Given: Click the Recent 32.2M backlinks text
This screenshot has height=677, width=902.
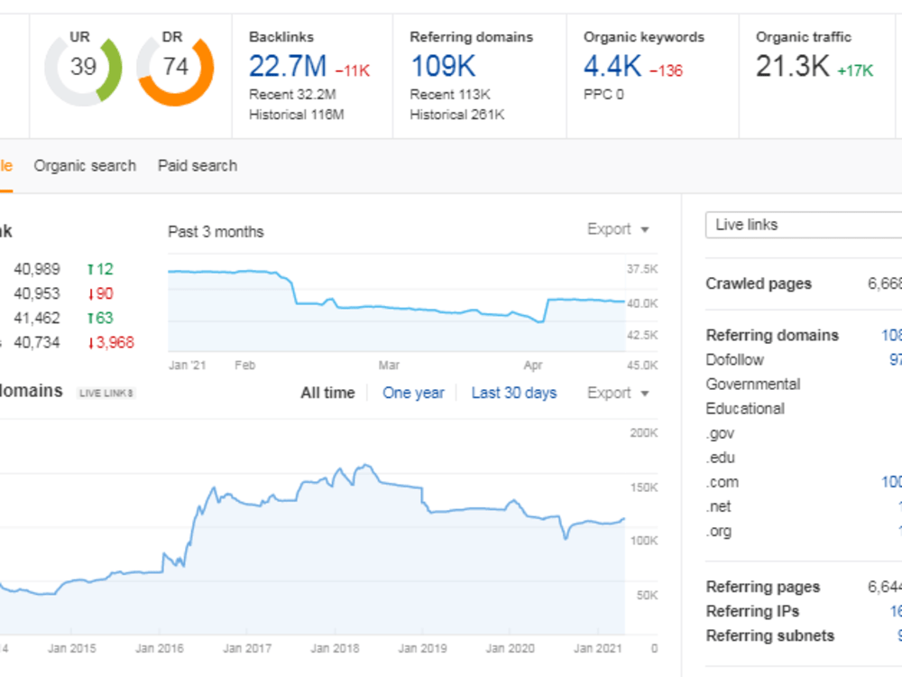Looking at the screenshot, I should (x=292, y=95).
